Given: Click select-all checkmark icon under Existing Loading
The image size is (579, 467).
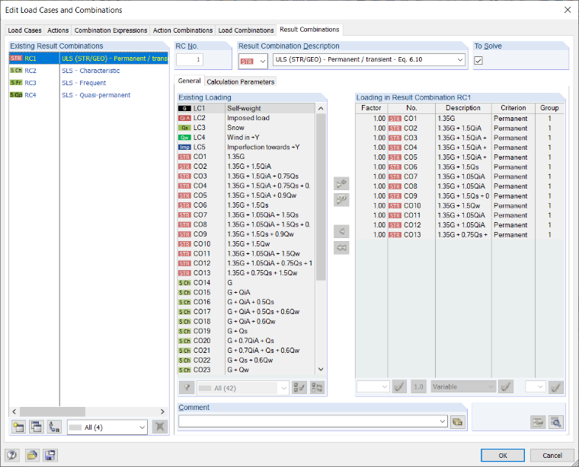Looking at the screenshot, I should [299, 388].
